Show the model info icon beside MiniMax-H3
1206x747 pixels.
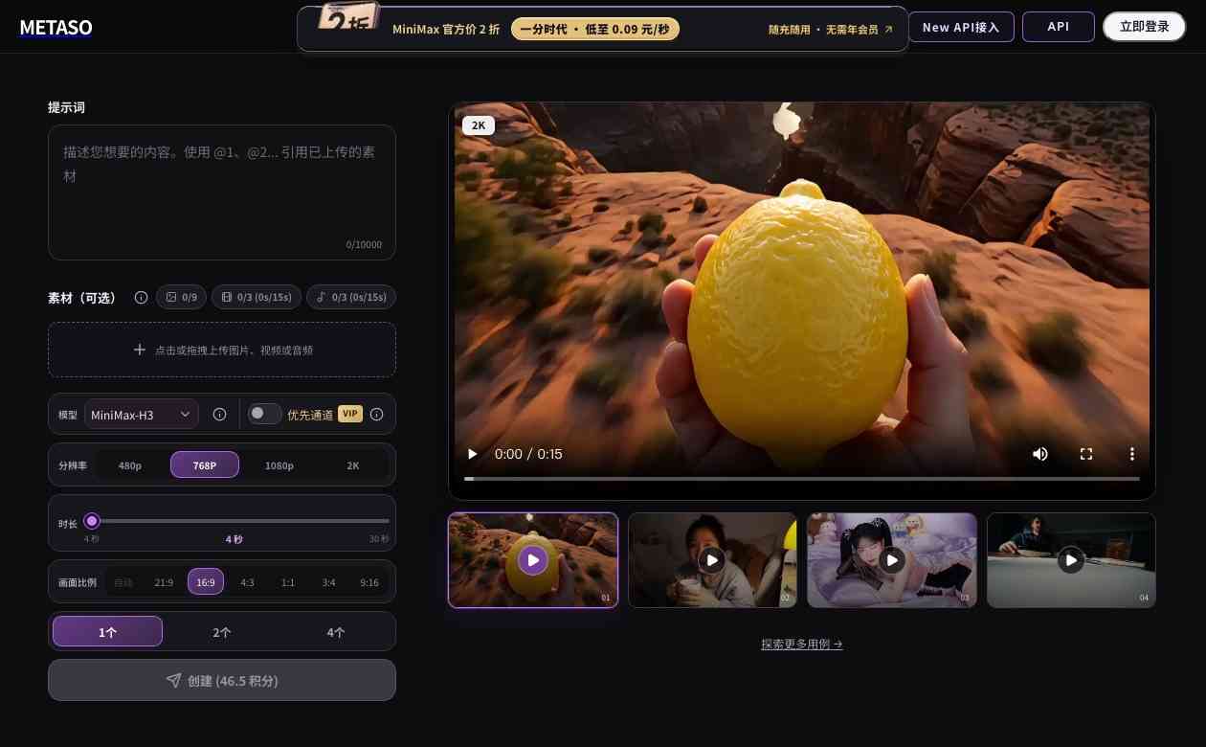(219, 415)
